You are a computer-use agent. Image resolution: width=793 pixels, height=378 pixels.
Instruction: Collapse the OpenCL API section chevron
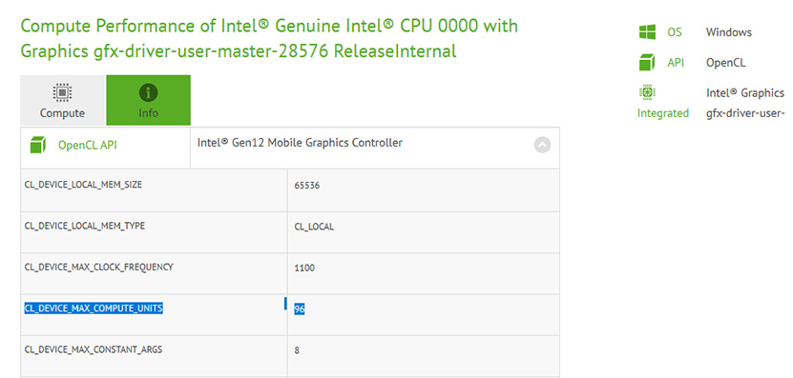pyautogui.click(x=542, y=146)
